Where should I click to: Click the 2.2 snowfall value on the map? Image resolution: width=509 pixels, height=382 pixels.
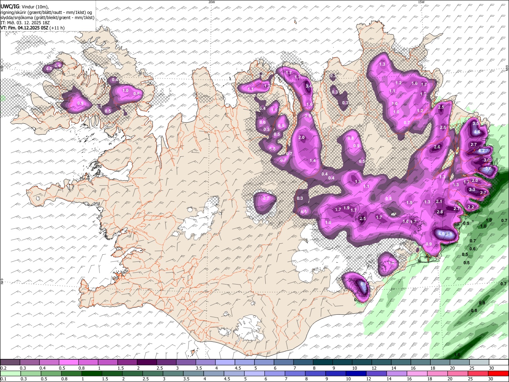[471, 207]
